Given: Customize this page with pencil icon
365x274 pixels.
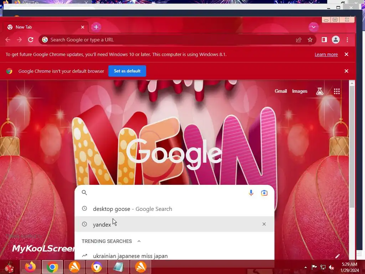Looking at the screenshot, I should (x=337, y=256).
